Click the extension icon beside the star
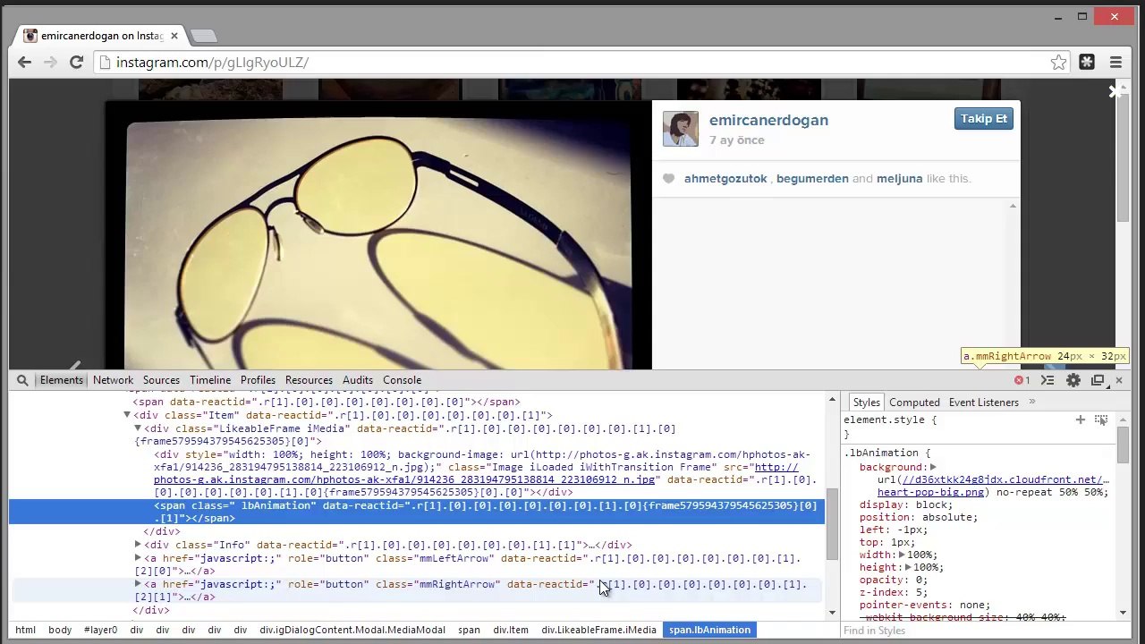This screenshot has height=644, width=1145. 1087,62
